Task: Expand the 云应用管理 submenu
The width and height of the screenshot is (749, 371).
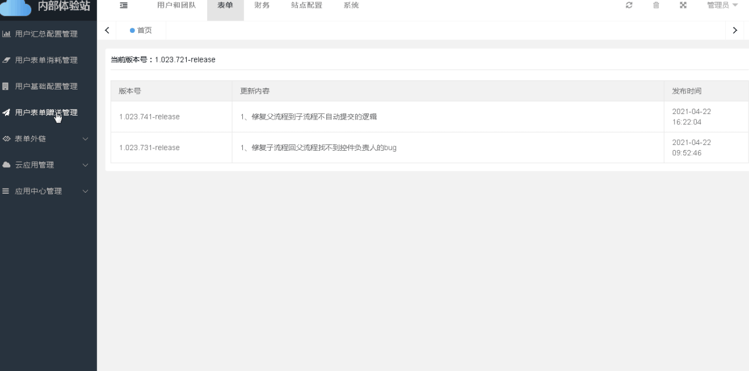Action: (85, 165)
